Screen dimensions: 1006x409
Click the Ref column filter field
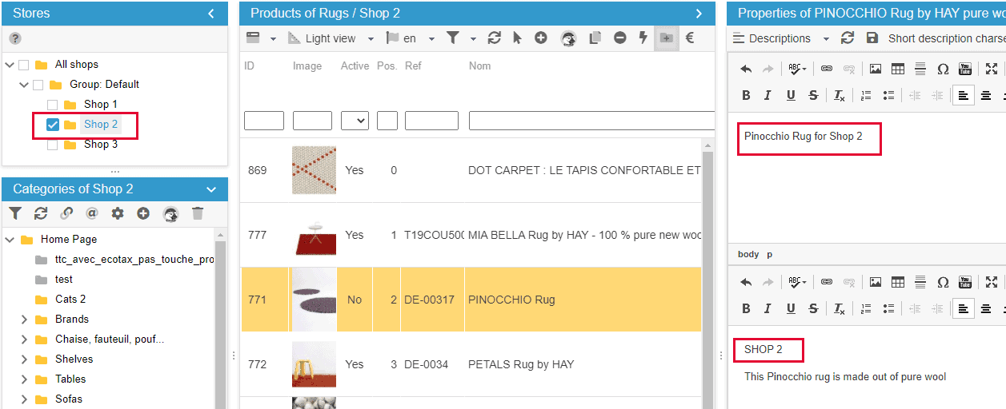431,121
